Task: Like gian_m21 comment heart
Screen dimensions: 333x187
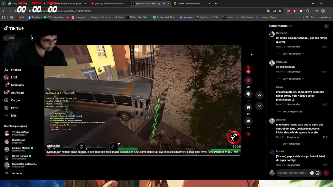Action: tap(324, 137)
